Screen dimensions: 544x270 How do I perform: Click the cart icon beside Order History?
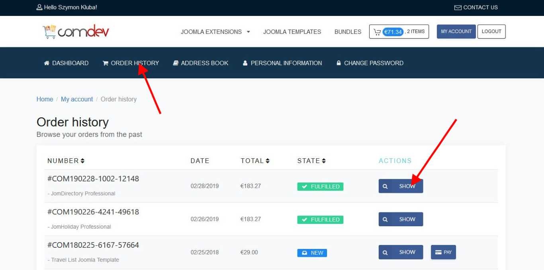click(106, 63)
